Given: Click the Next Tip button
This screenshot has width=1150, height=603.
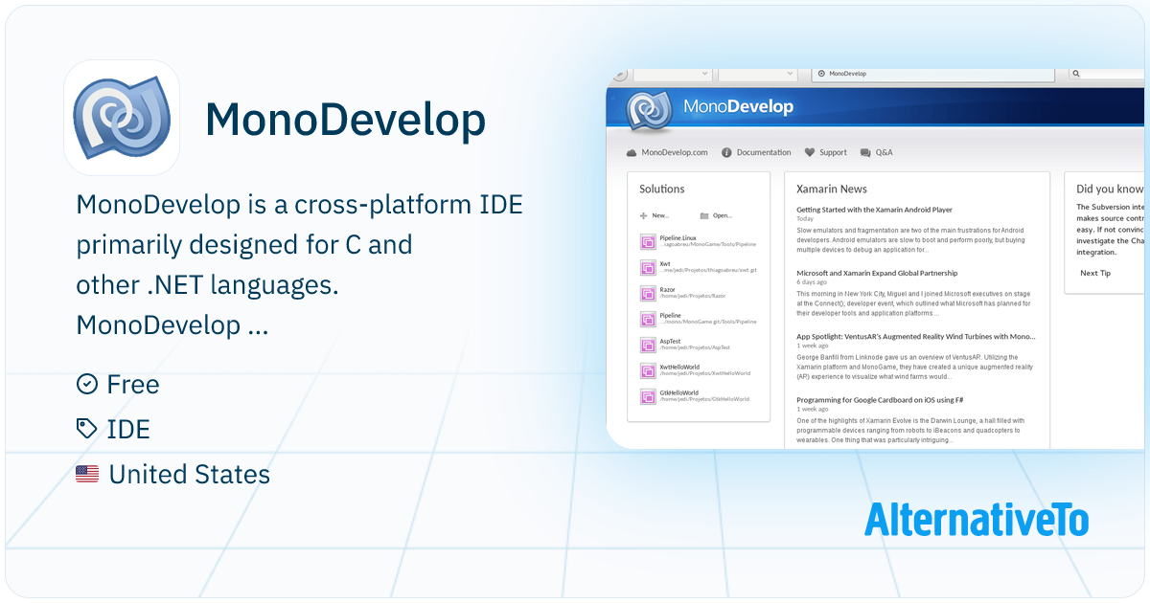Looking at the screenshot, I should click(x=1095, y=273).
